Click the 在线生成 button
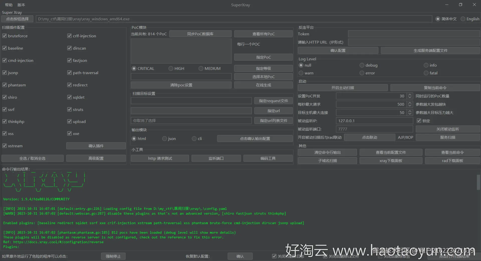 tap(263, 85)
